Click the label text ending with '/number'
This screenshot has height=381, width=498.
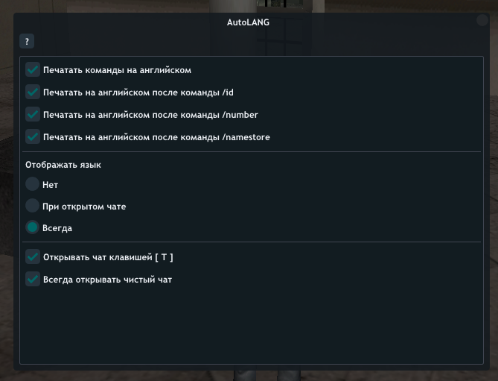coord(150,115)
